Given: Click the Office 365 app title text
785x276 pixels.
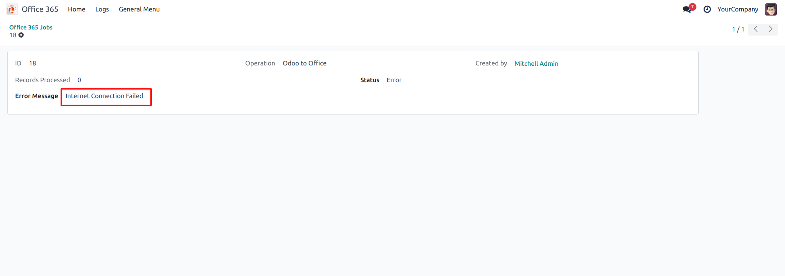Looking at the screenshot, I should (x=40, y=9).
